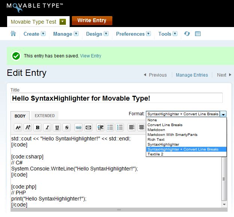Image resolution: width=234 pixels, height=217 pixels.
Task: Click the Write Entry button
Action: coord(92,21)
